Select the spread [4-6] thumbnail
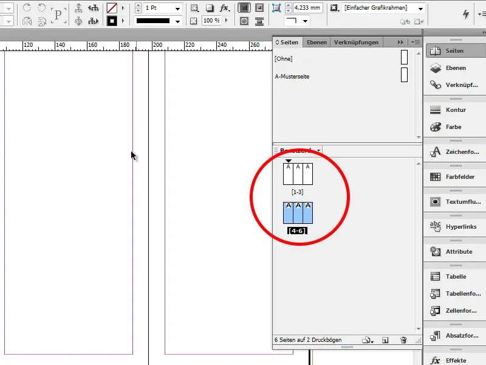Image resolution: width=486 pixels, height=365 pixels. pos(298,212)
